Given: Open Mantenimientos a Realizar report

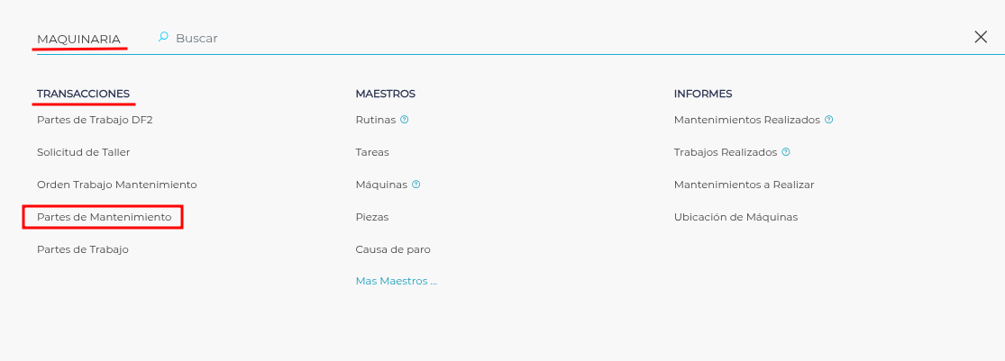Looking at the screenshot, I should [744, 185].
